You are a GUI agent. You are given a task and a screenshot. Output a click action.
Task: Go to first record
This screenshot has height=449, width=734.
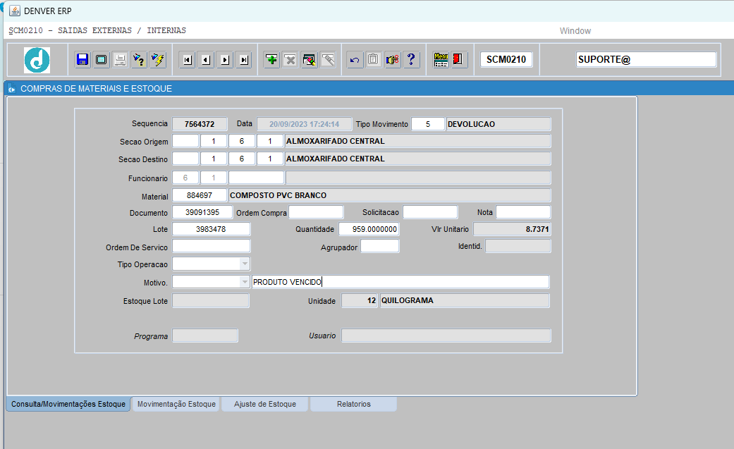tap(188, 59)
